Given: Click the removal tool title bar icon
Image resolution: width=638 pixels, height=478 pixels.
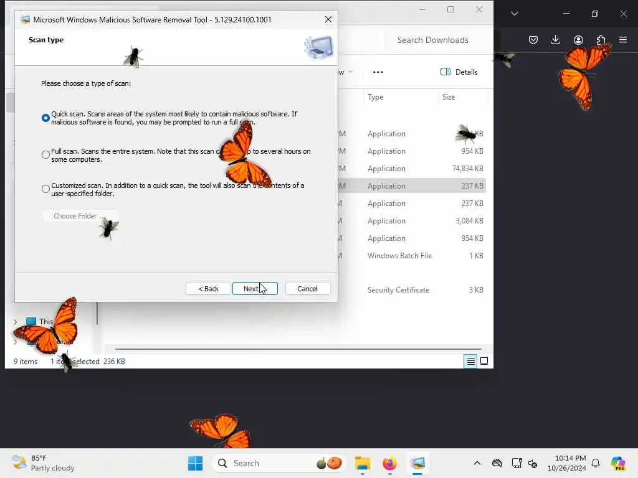Looking at the screenshot, I should (x=25, y=19).
